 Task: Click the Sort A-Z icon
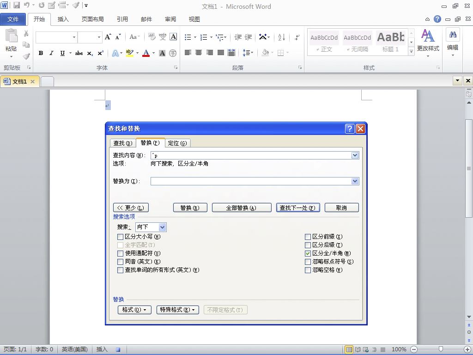(281, 37)
